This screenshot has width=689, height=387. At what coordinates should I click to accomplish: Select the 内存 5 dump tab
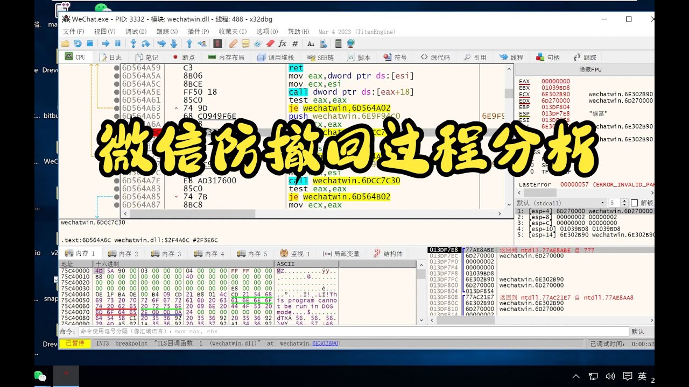click(252, 254)
